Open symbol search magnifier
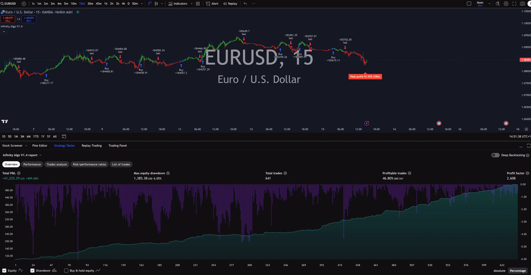This screenshot has height=275, width=531. click(2, 4)
